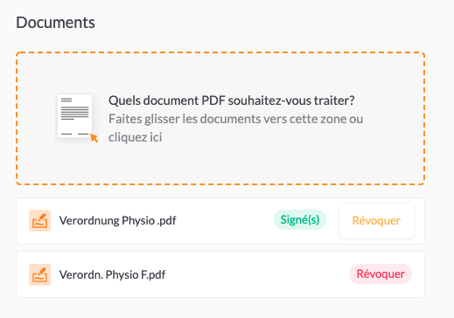Click the PDF page illustration in upload zone
The width and height of the screenshot is (454, 318).
click(x=75, y=116)
